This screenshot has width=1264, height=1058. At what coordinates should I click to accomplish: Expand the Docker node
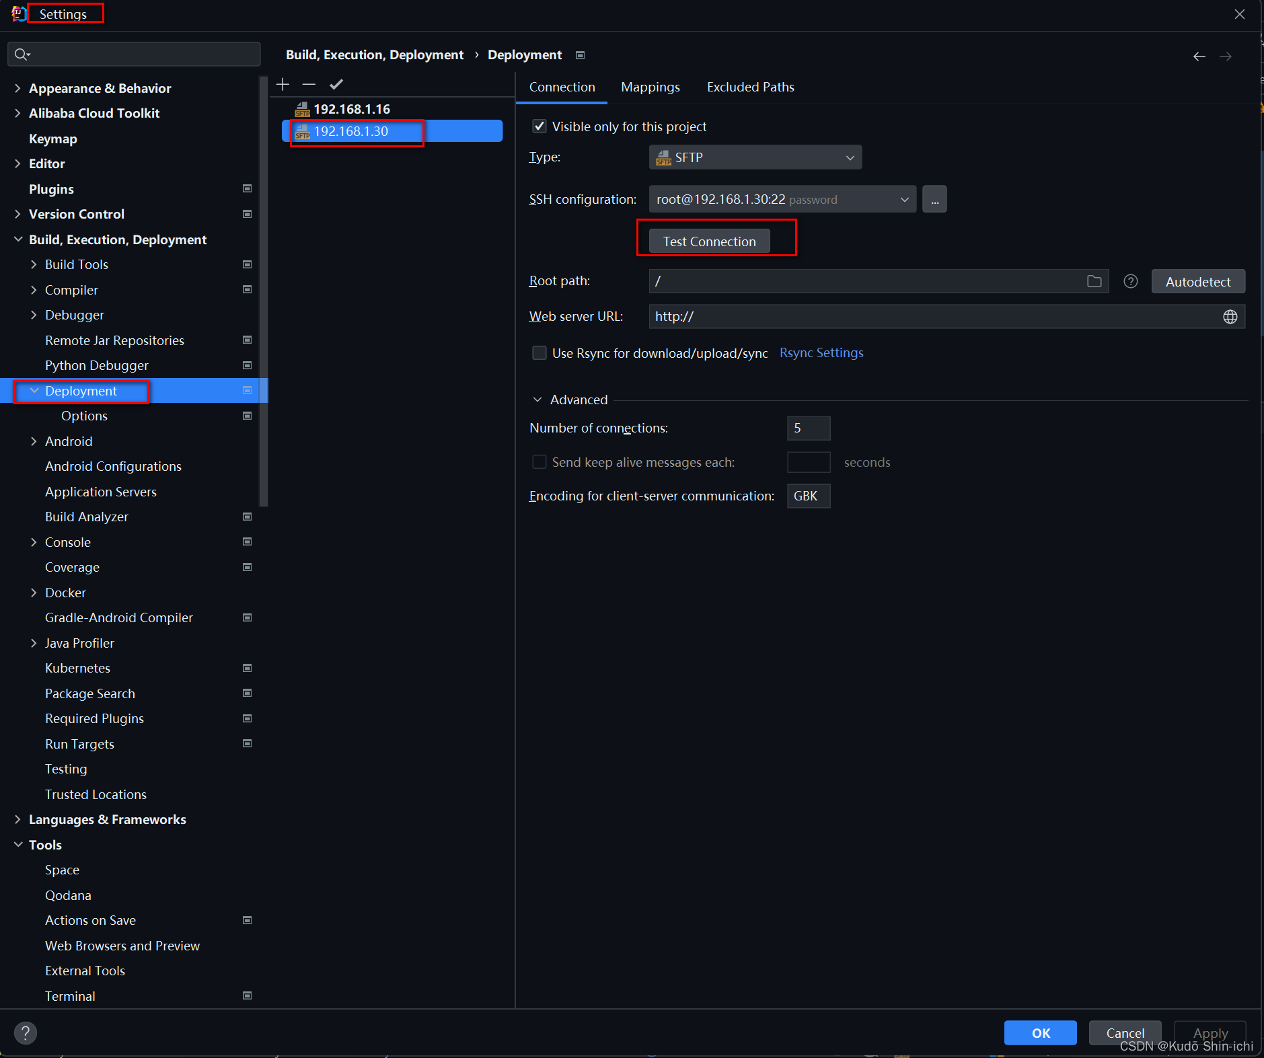(34, 593)
